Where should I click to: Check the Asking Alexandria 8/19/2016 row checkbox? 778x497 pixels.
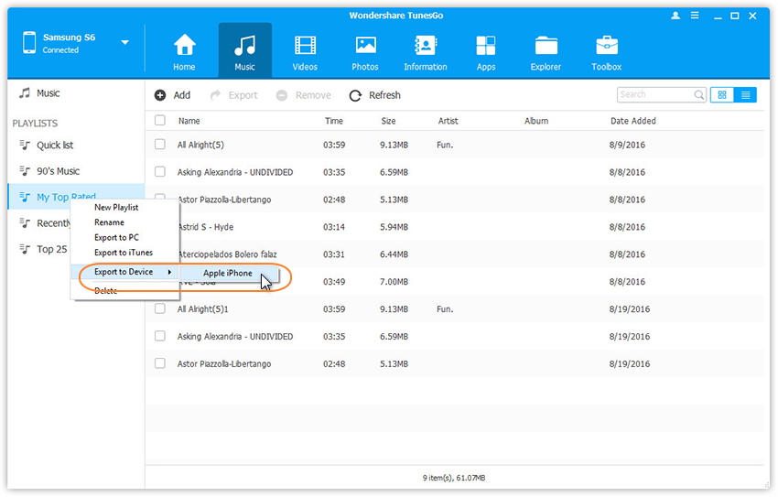[x=160, y=336]
